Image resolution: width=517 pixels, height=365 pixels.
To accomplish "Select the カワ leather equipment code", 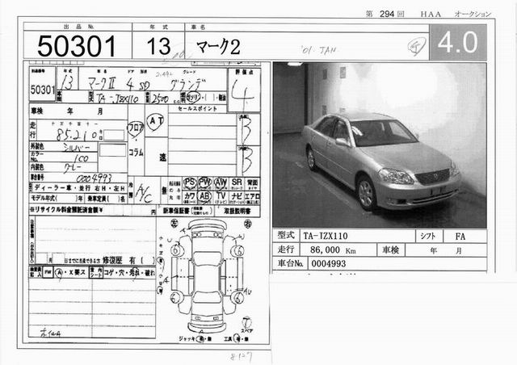I will coord(189,197).
